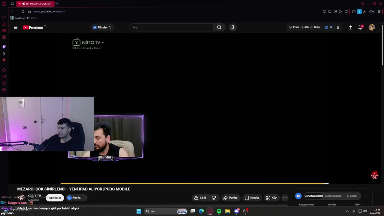The height and width of the screenshot is (216, 384).
Task: Search open tabs magnifier in titlebar
Action: (363, 4)
